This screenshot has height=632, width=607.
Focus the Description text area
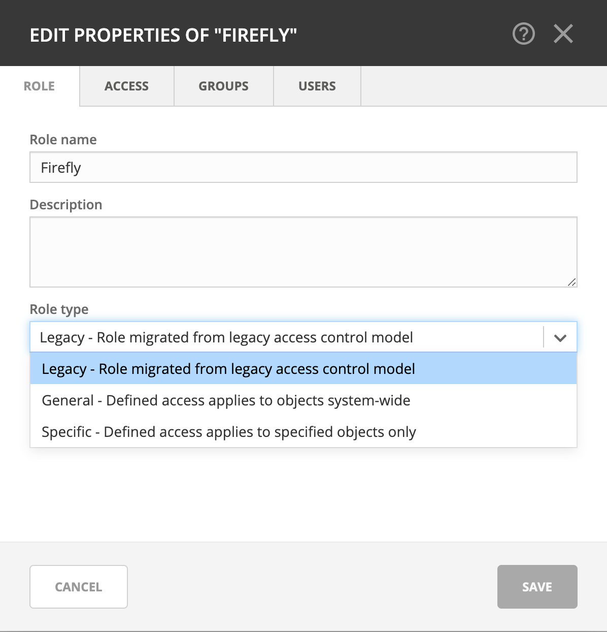[x=303, y=251]
